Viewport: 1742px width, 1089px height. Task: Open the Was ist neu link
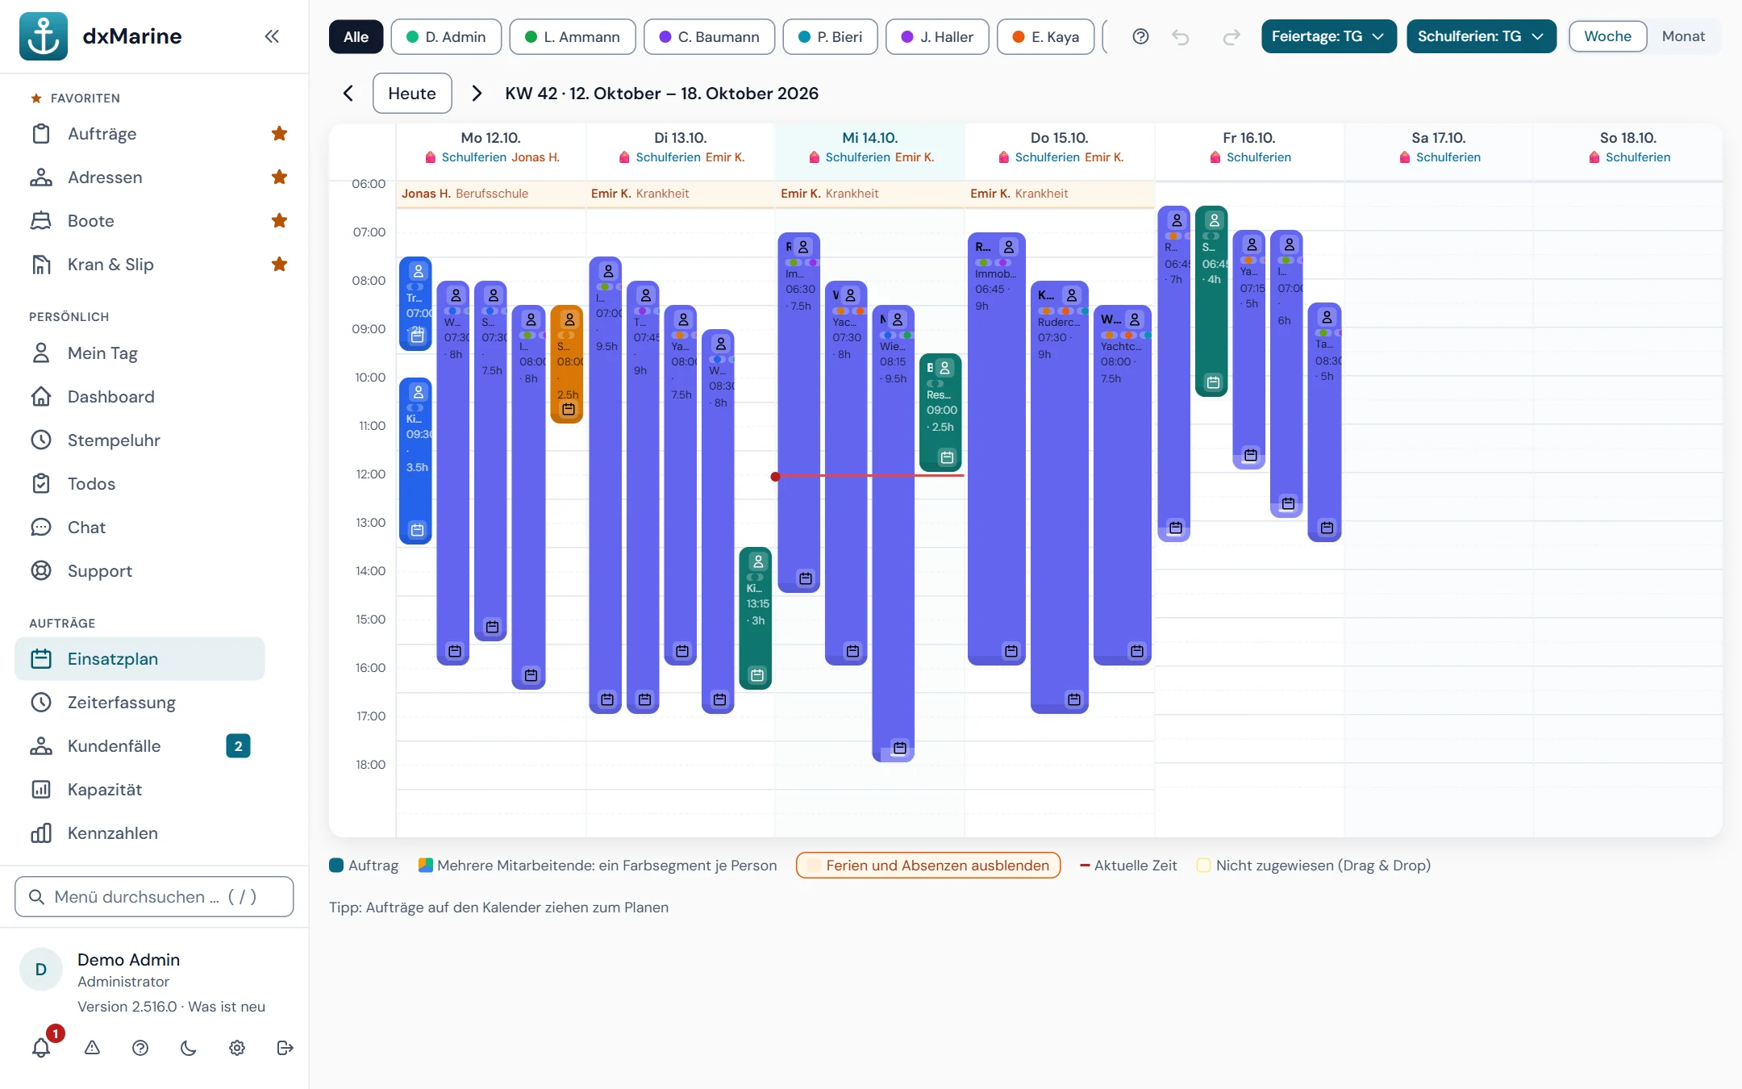click(227, 1006)
